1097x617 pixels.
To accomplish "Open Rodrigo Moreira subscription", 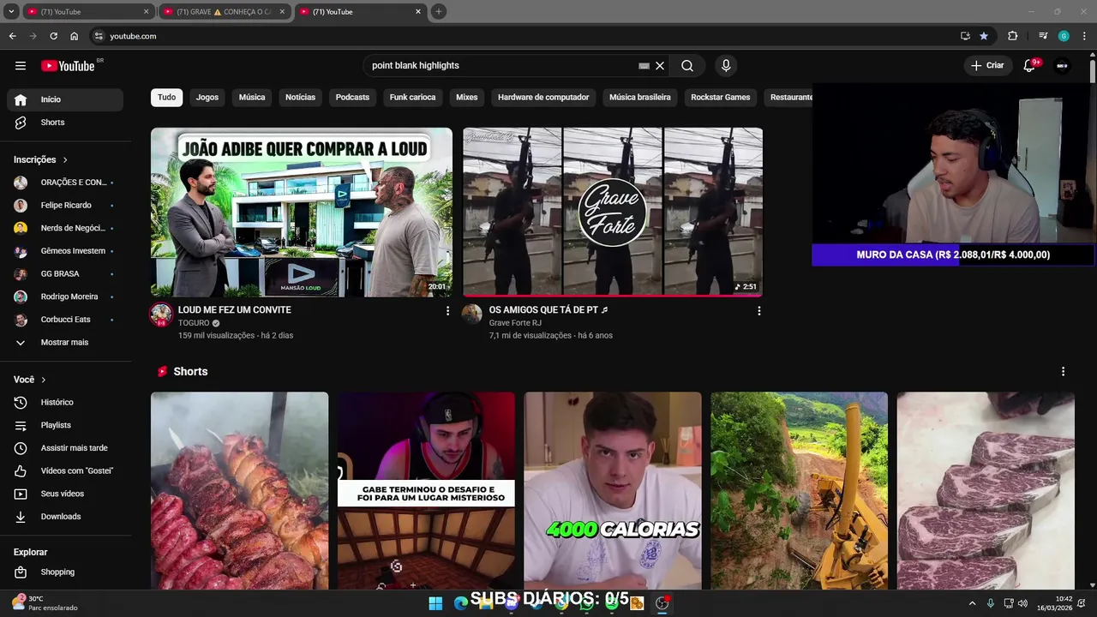I will coord(65,297).
